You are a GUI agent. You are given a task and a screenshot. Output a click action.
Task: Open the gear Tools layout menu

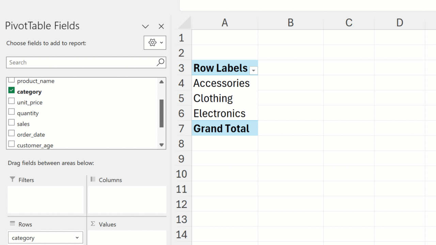(x=155, y=43)
